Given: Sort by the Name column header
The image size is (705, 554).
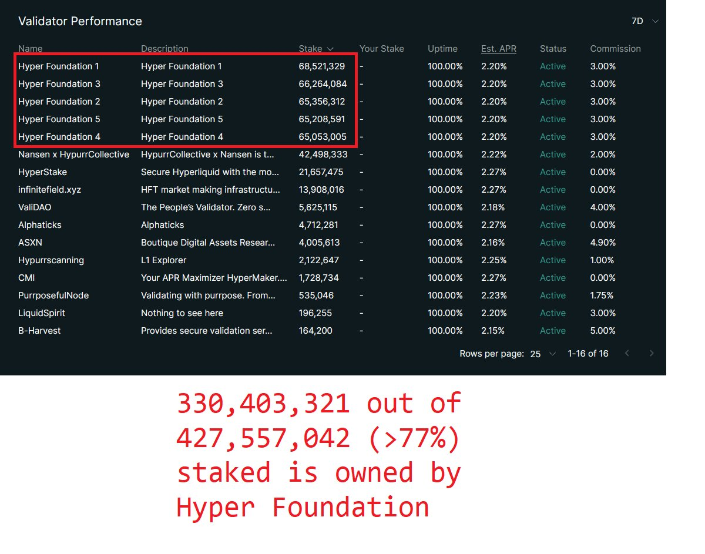Looking at the screenshot, I should click(x=30, y=49).
